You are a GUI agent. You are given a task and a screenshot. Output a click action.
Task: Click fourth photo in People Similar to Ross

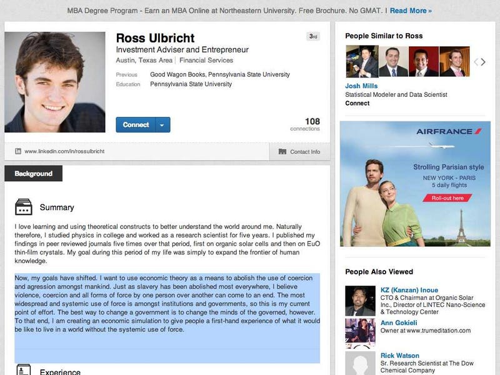coord(454,61)
